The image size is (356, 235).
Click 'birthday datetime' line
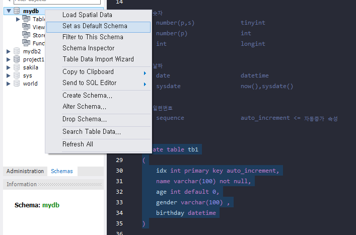[x=186, y=213]
